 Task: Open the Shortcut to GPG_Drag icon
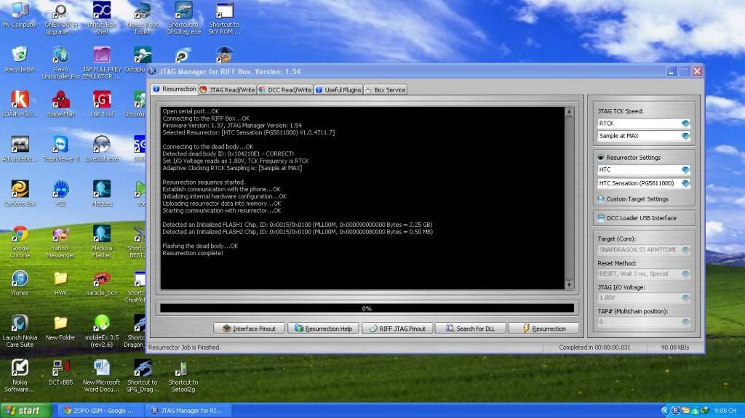click(x=142, y=375)
